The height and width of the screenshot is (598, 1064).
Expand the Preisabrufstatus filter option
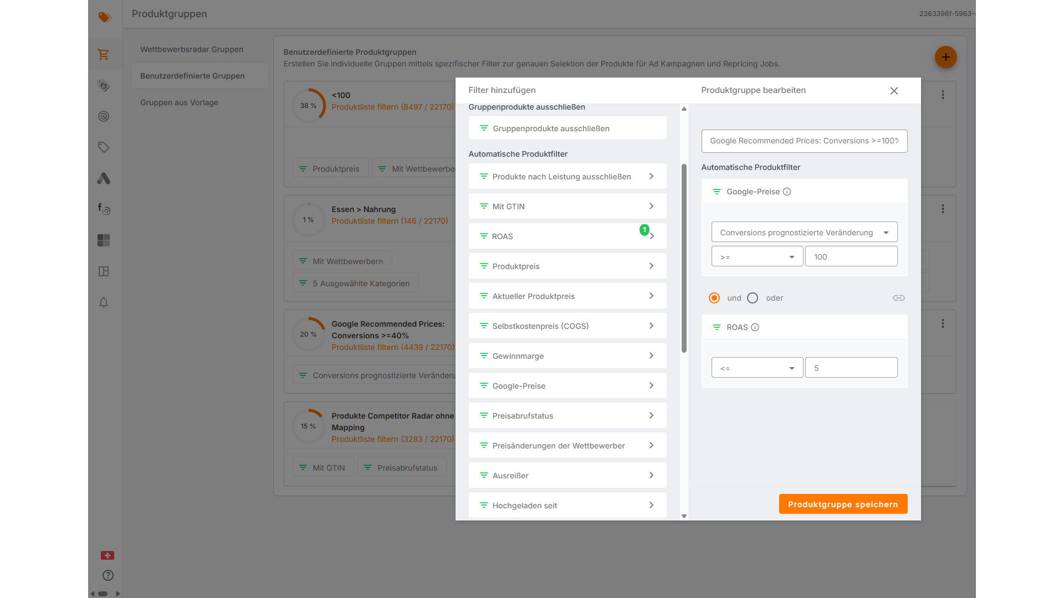coord(567,415)
